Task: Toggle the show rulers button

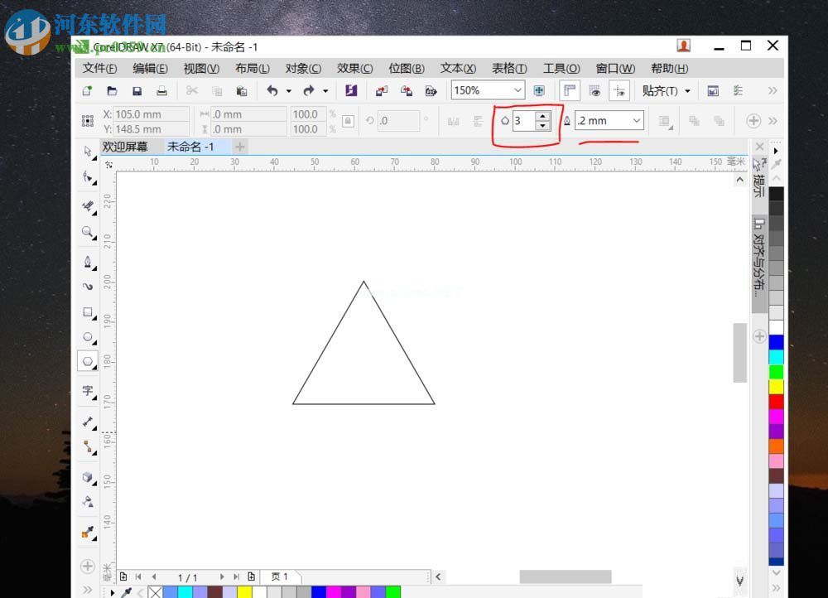Action: 570,91
